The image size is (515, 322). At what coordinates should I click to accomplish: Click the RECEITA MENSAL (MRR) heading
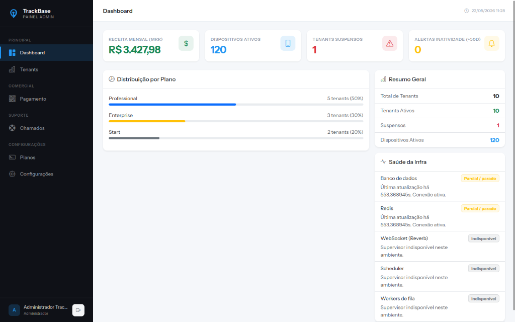pyautogui.click(x=136, y=39)
